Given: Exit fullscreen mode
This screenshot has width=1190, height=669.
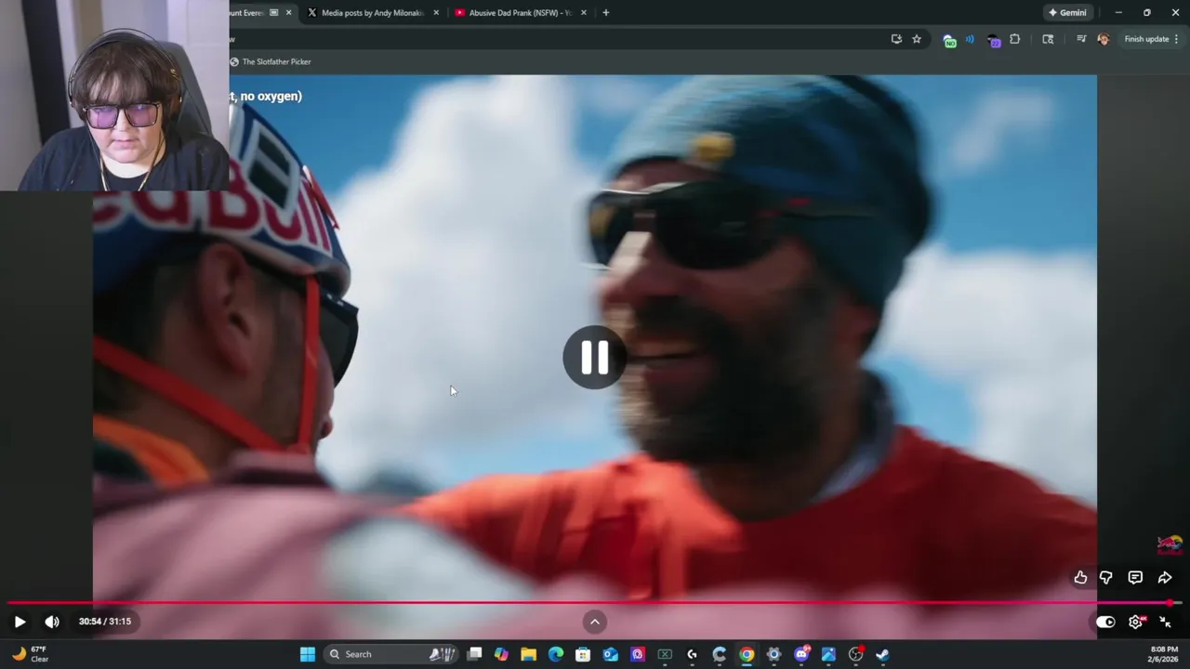Looking at the screenshot, I should [x=1165, y=622].
